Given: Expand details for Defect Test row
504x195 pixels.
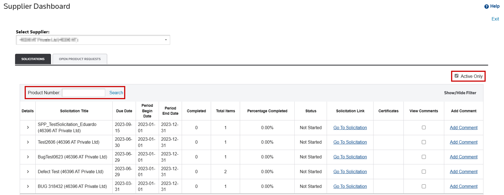Looking at the screenshot, I should point(28,172).
